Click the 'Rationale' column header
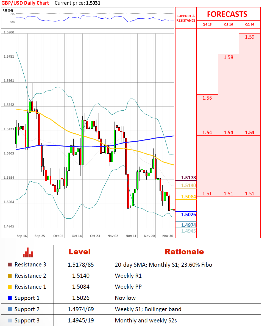The width and height of the screenshot is (262, 326). click(x=184, y=252)
